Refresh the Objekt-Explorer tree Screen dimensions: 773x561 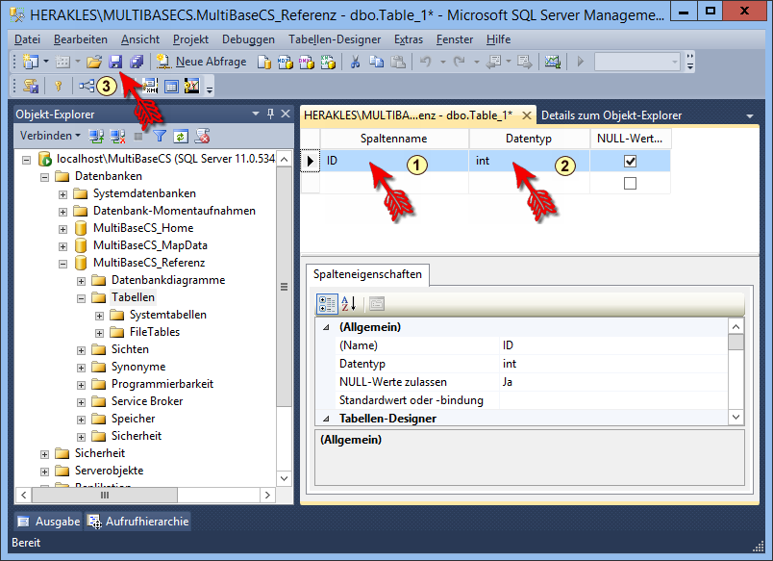pos(182,137)
